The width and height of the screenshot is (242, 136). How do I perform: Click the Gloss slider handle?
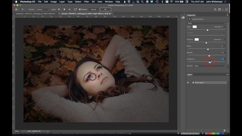coord(208,49)
